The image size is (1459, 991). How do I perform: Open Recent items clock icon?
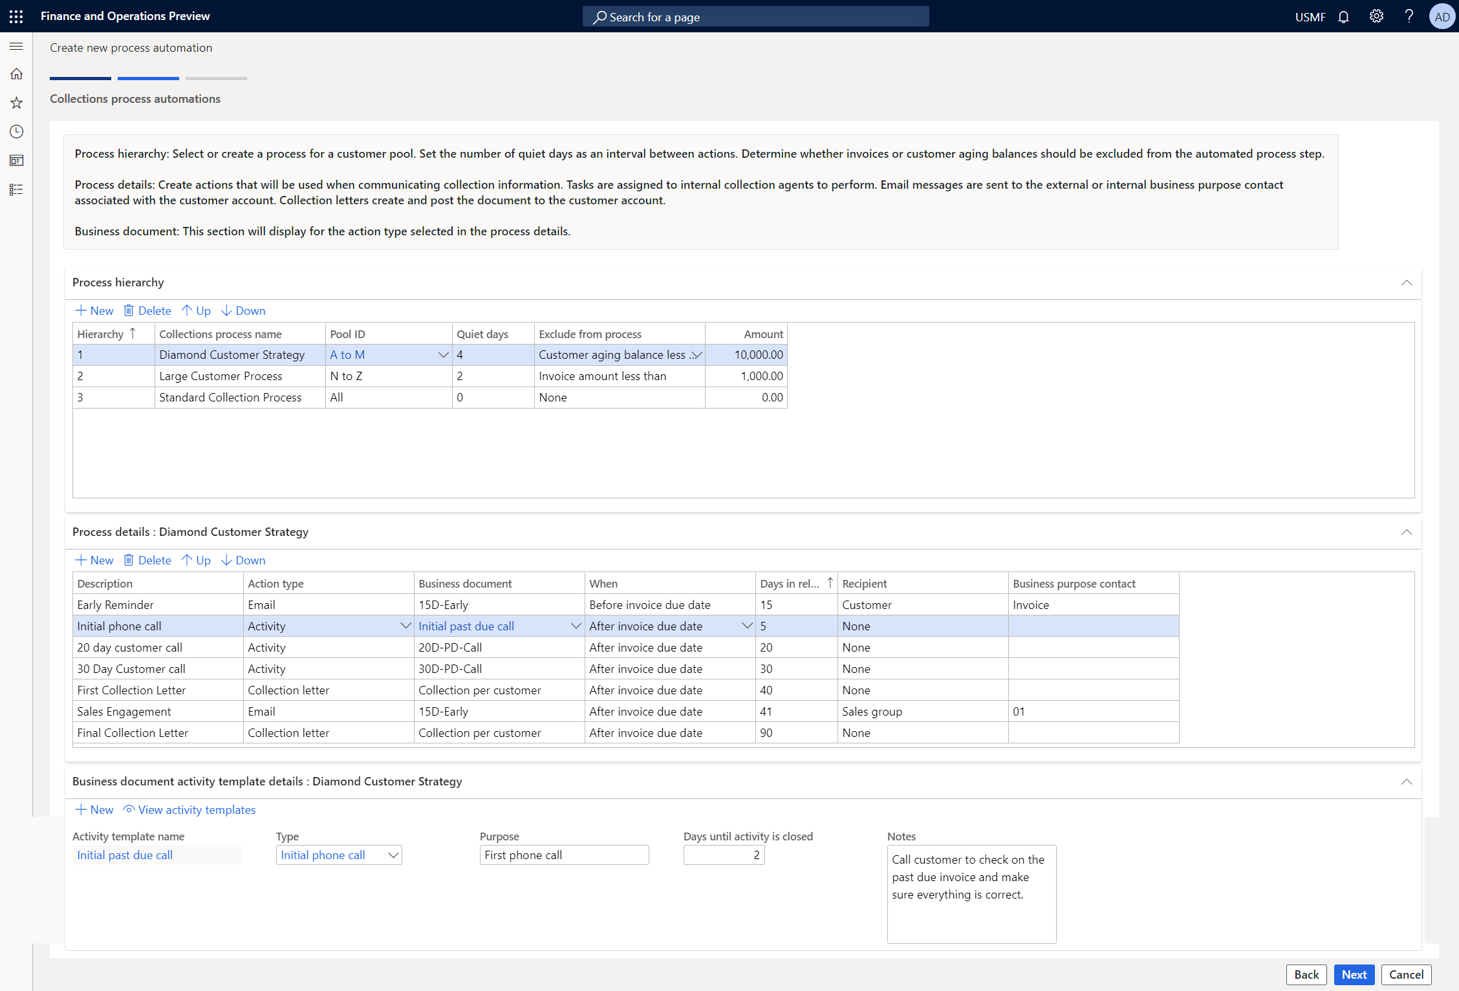coord(16,131)
